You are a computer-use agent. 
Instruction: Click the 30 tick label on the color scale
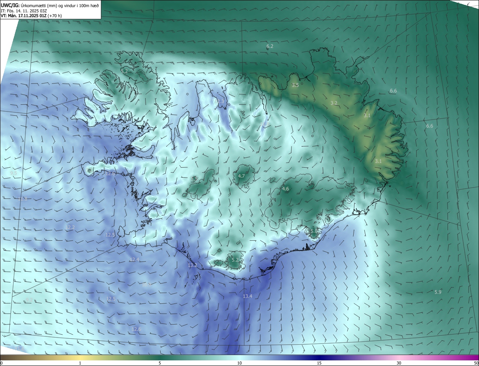tap(399, 363)
